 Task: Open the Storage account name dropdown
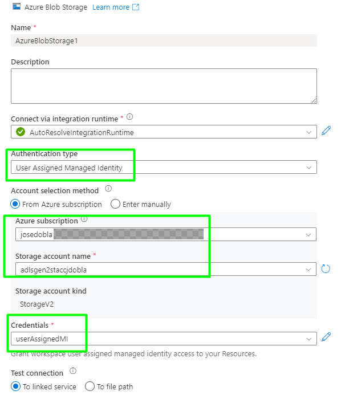point(166,269)
